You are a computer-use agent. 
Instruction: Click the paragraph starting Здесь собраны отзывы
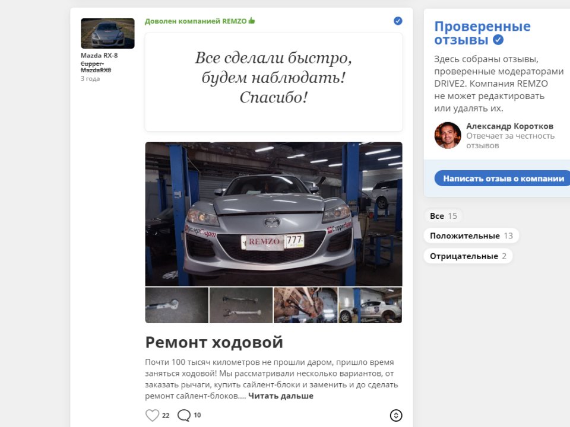point(499,84)
